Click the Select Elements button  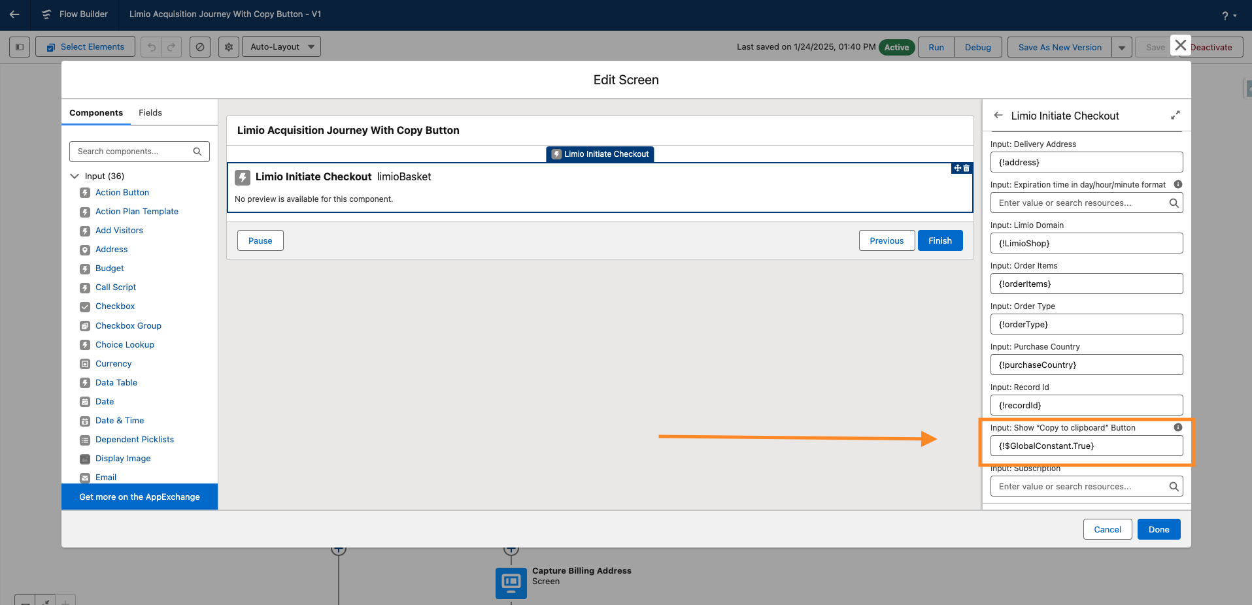pyautogui.click(x=85, y=47)
